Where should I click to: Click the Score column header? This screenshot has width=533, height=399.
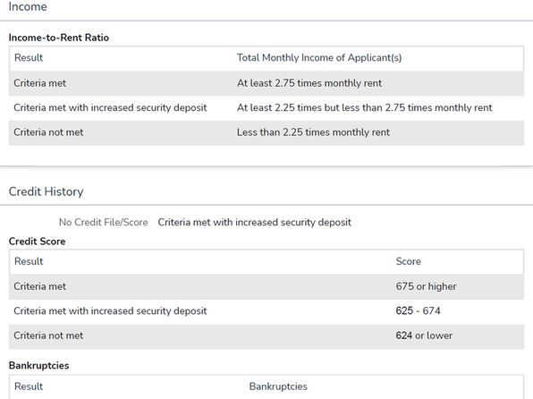coord(409,261)
